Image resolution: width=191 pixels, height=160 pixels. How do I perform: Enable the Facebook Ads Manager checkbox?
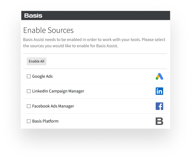29,106
